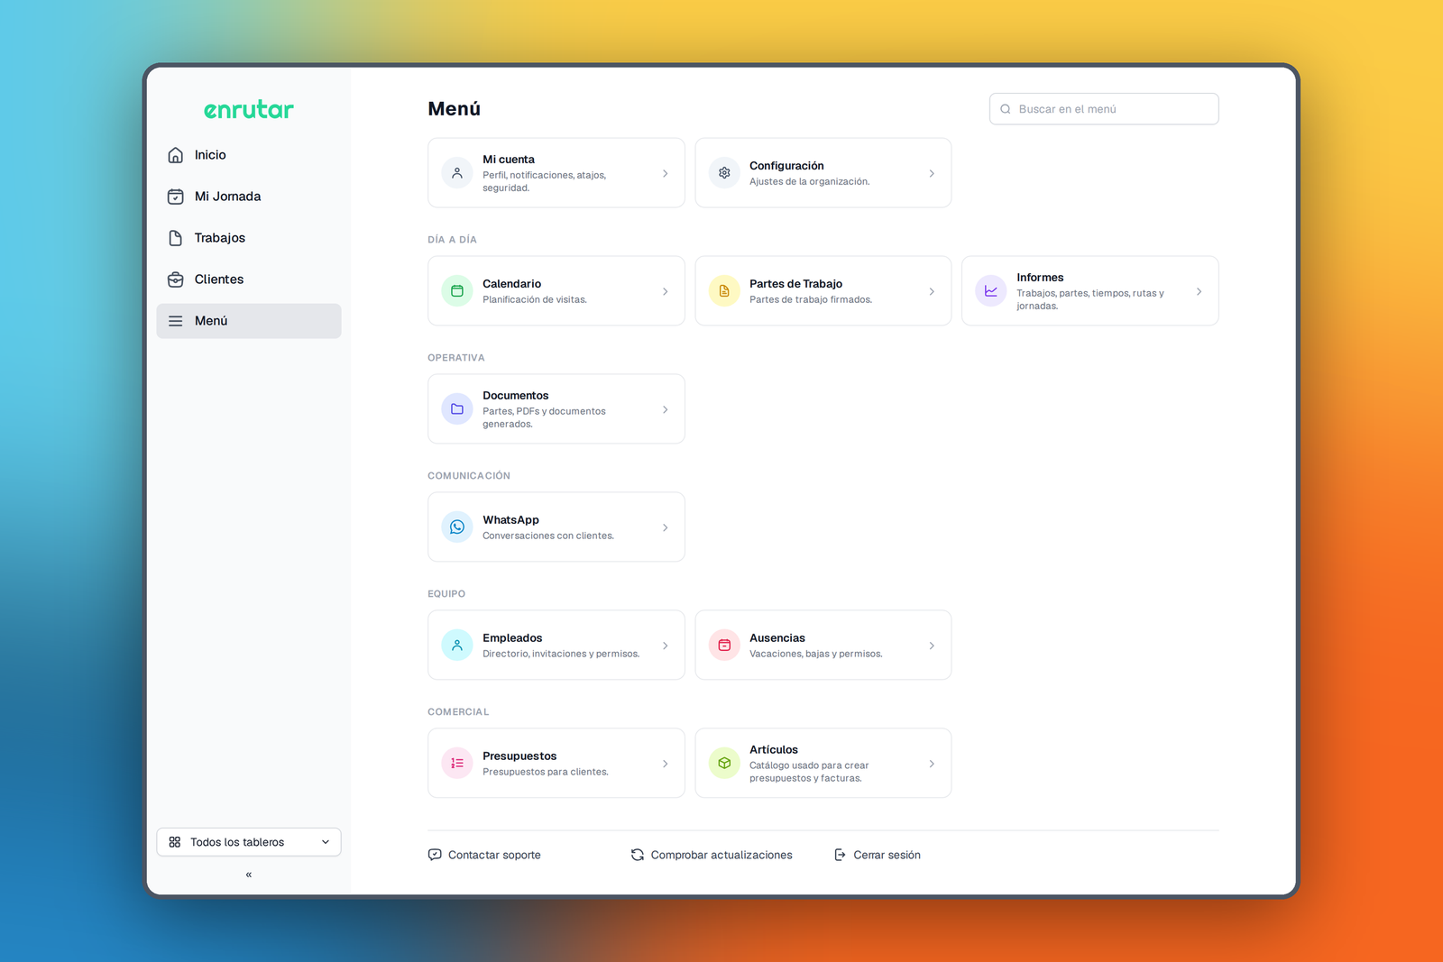Click the chevron on Documentos card
Screen dimensions: 1443x962
pos(666,409)
